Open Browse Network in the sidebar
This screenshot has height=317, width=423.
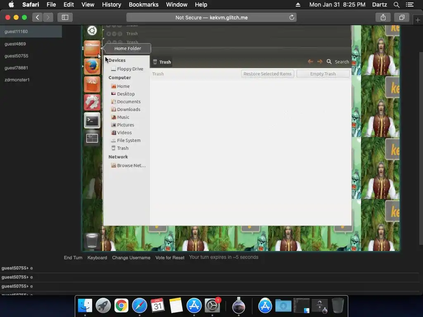128,166
